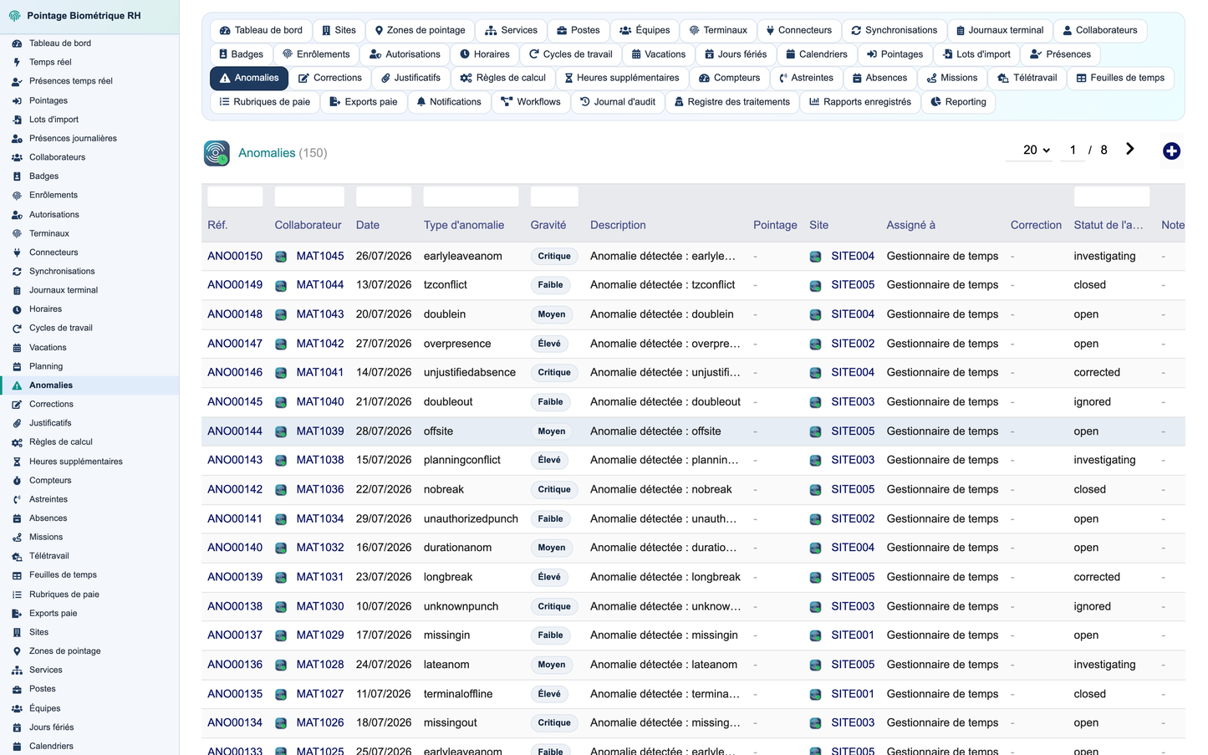The image size is (1208, 755).
Task: Open Présences journalières in sidebar
Action: [73, 138]
